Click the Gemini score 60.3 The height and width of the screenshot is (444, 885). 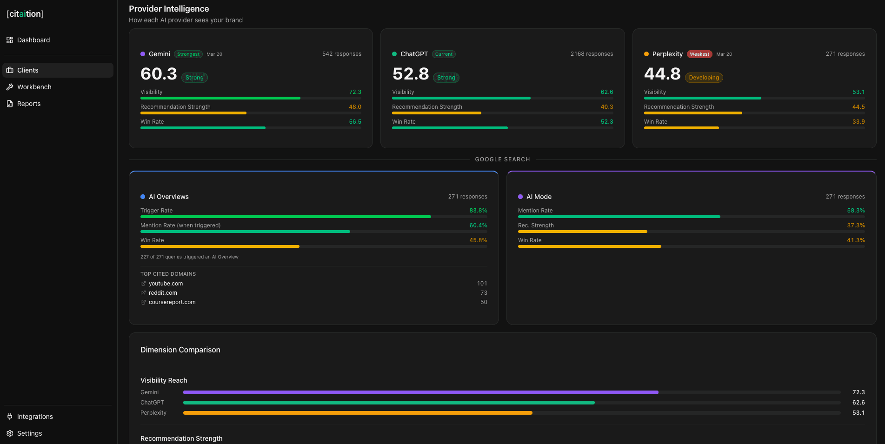click(x=159, y=74)
